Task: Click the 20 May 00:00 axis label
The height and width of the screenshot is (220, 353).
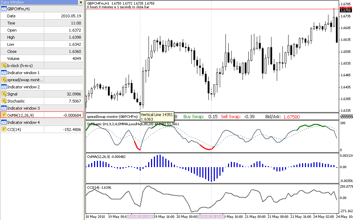Action: coord(187,217)
